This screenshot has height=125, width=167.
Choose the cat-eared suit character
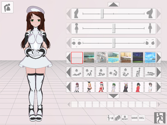(126, 87)
